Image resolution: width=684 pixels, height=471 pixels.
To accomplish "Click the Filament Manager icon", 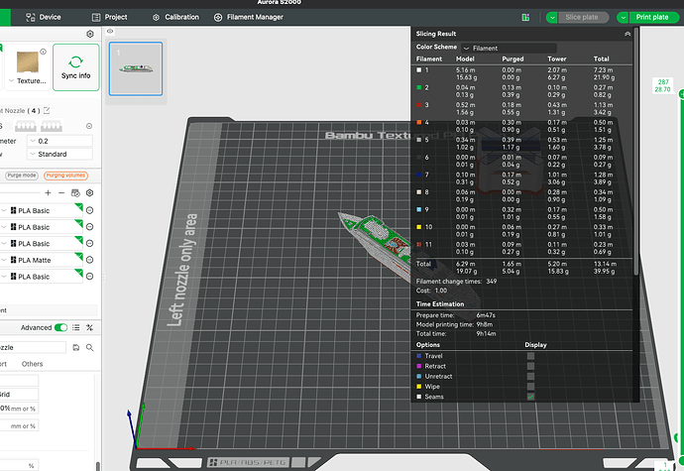I will coord(218,17).
